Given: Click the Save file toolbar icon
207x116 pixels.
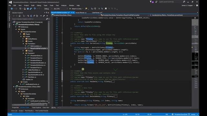Looking at the screenshot, I should tap(28, 9).
